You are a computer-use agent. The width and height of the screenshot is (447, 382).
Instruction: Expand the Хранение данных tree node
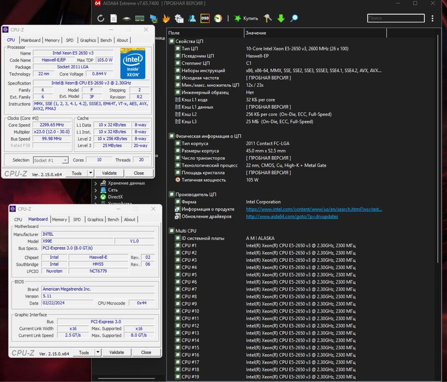coord(96,183)
